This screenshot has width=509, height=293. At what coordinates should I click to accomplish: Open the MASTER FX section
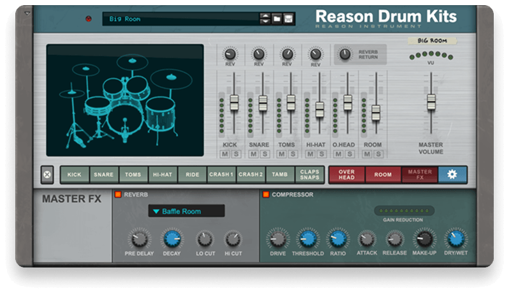tap(420, 175)
